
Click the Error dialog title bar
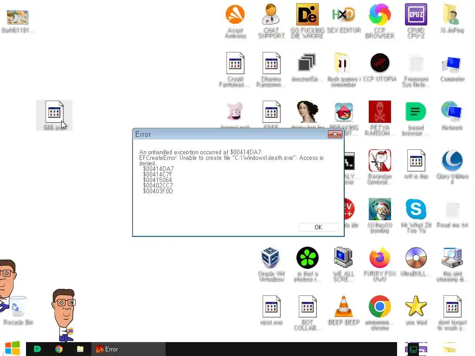click(230, 134)
